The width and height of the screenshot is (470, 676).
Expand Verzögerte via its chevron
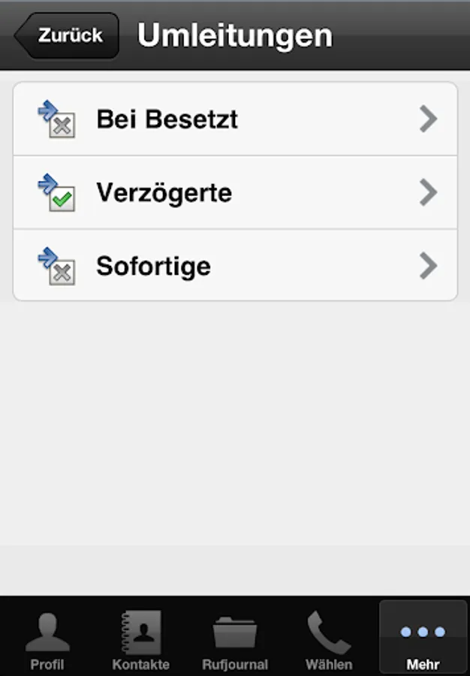click(x=429, y=192)
